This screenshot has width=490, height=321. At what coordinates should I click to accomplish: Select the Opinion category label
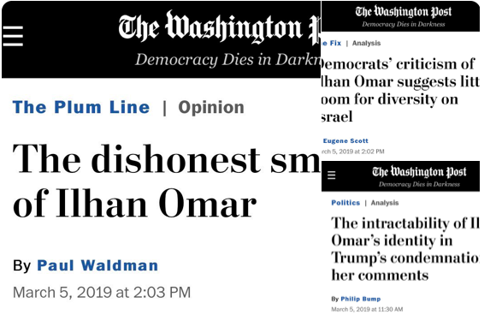click(x=211, y=108)
